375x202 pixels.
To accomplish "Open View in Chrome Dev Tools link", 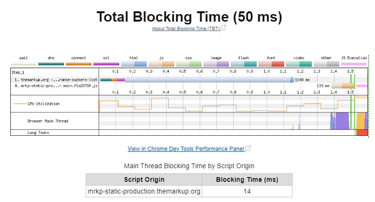I will pos(186,149).
